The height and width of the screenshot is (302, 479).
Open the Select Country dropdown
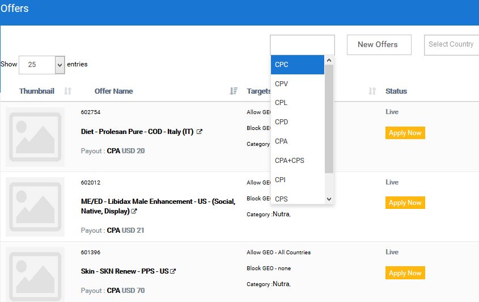point(451,45)
